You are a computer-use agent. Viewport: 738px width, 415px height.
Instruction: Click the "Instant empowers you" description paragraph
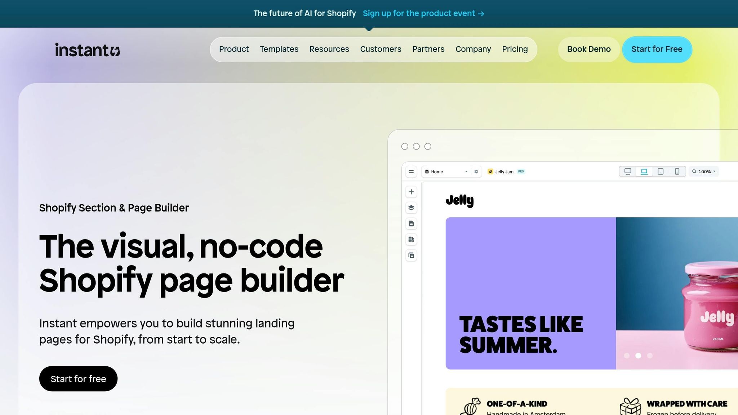tap(167, 331)
